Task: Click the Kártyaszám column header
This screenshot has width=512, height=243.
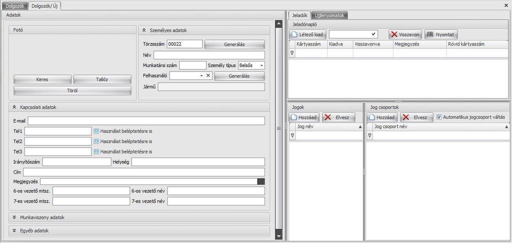Action: [x=311, y=44]
